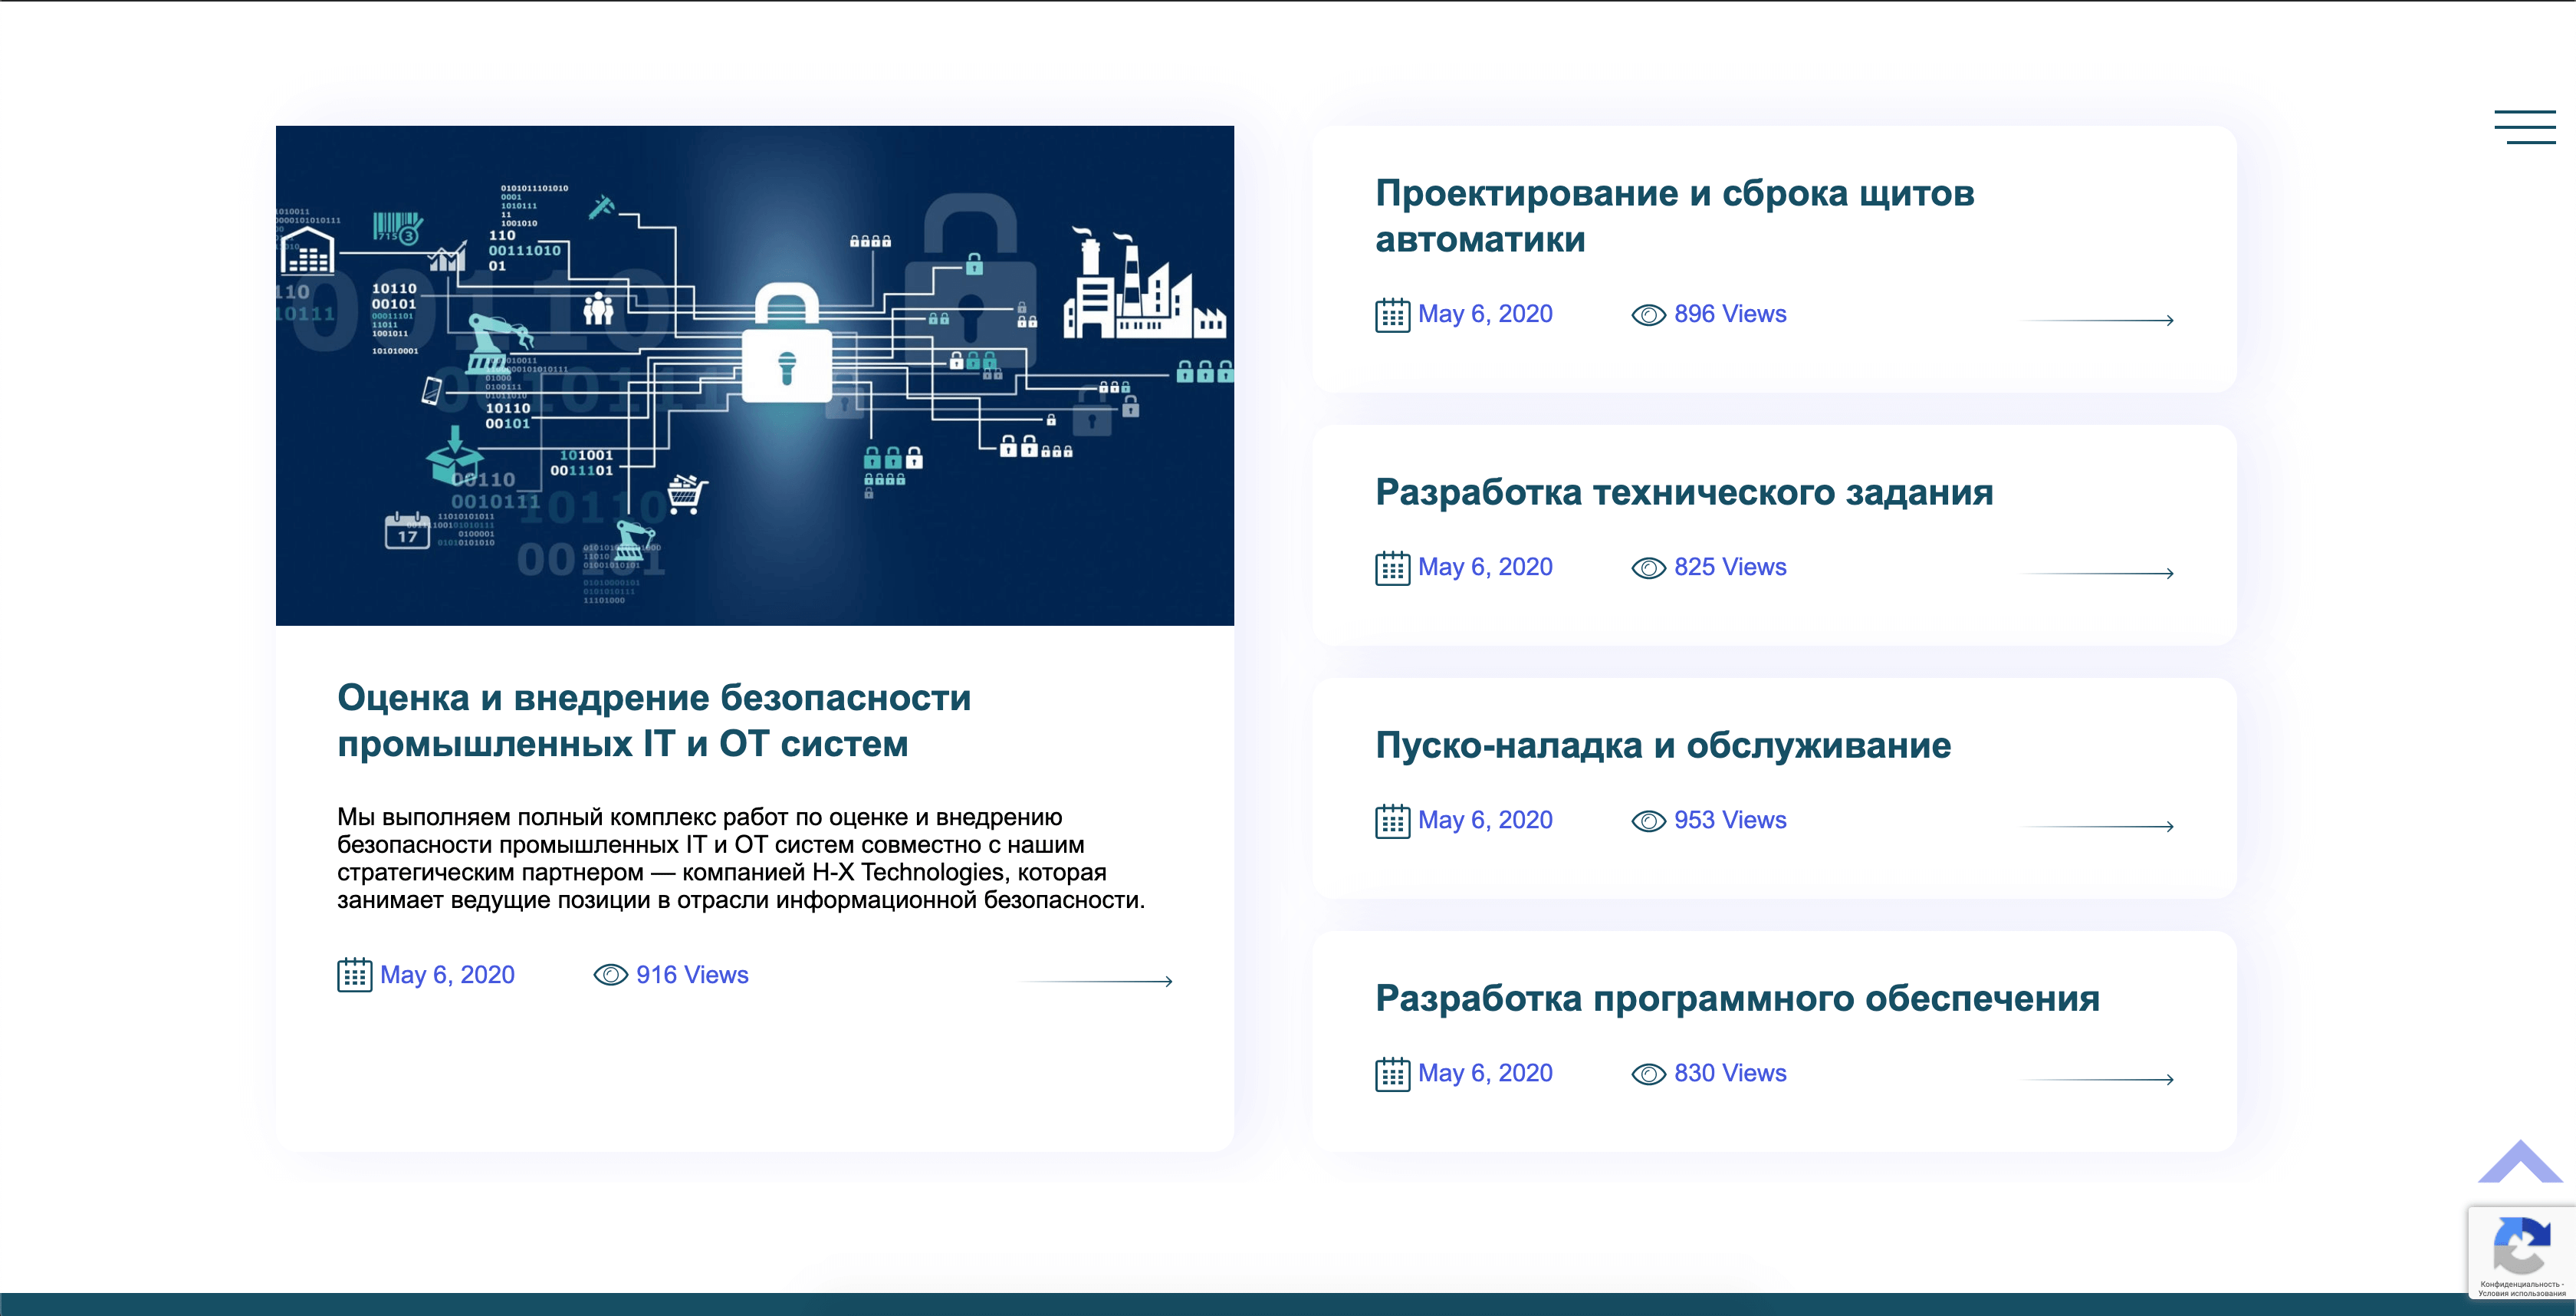Click eye icon beside 896 Views

point(1648,315)
